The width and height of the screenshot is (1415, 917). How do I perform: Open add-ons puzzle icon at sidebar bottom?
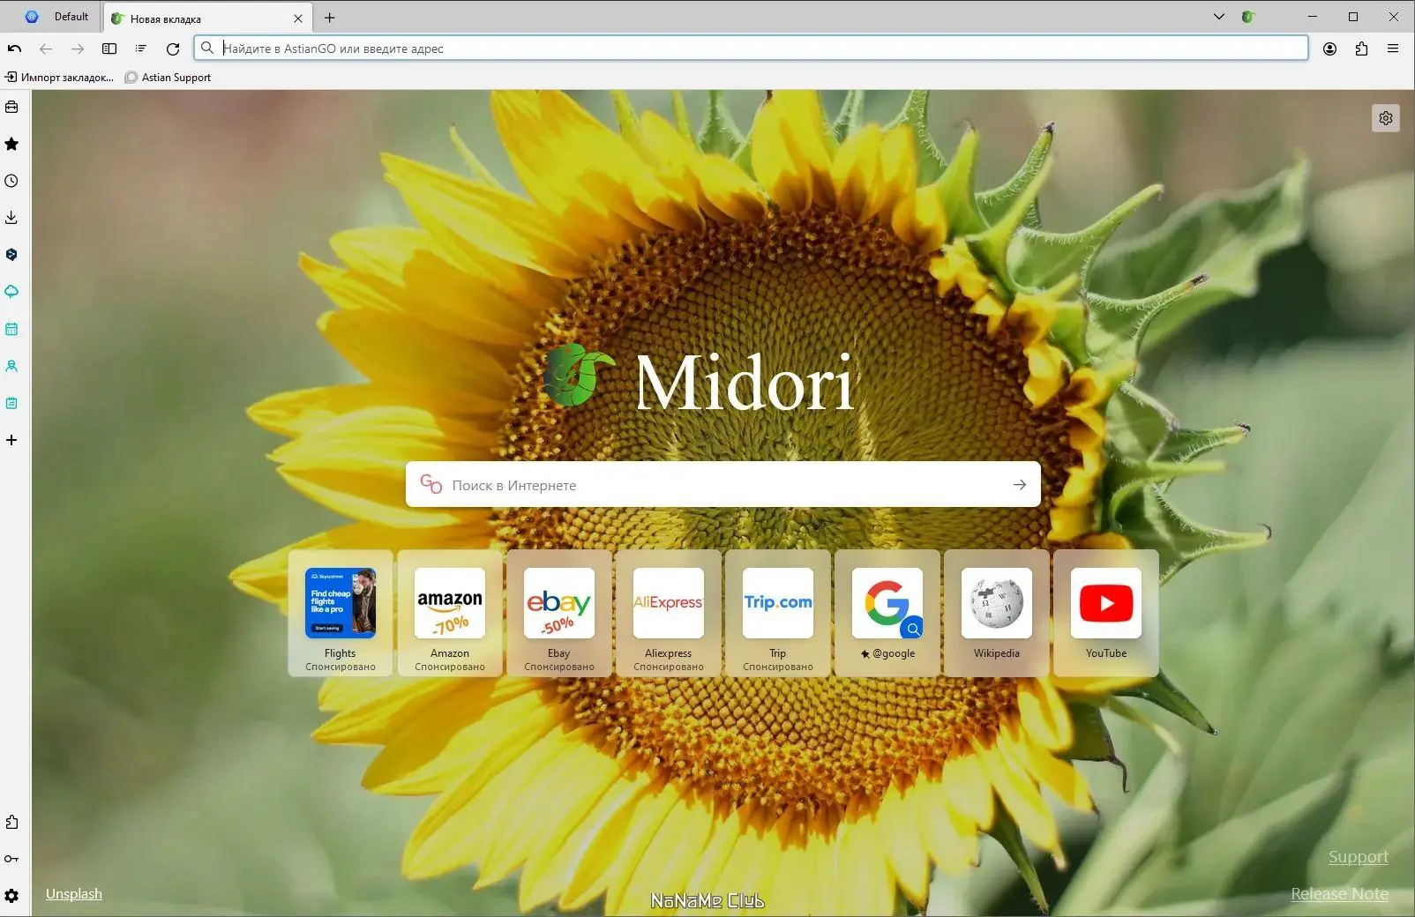(x=11, y=822)
